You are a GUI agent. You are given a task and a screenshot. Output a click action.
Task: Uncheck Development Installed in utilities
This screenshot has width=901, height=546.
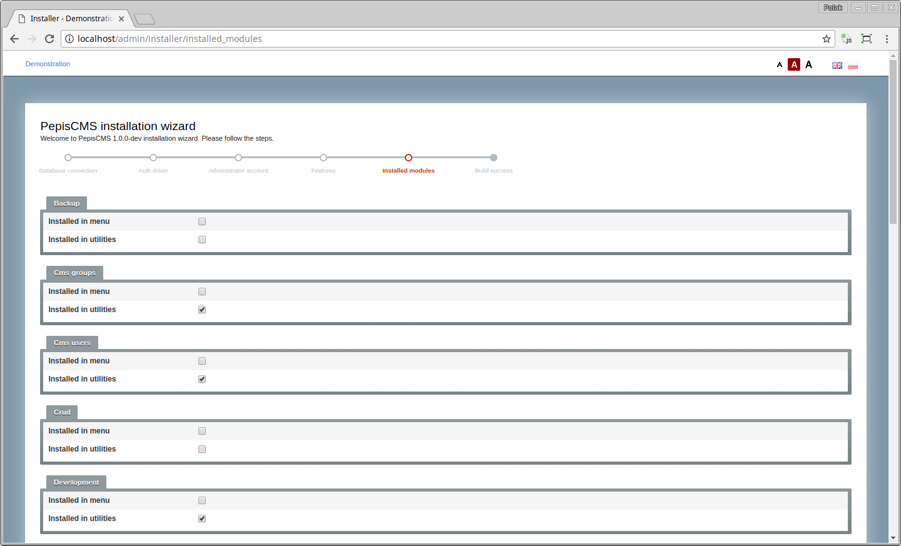tap(202, 518)
